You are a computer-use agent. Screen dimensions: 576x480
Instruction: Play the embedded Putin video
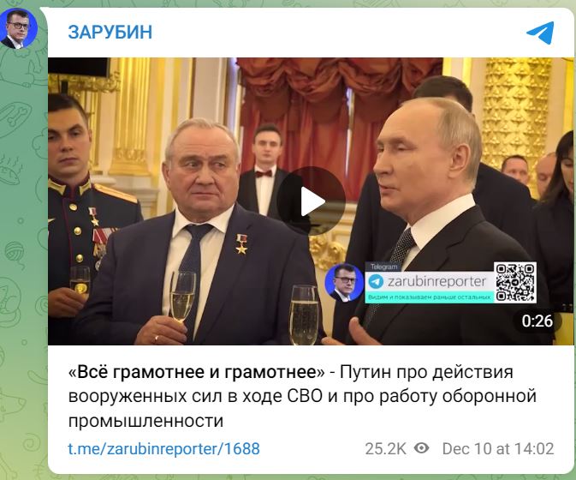tap(312, 201)
